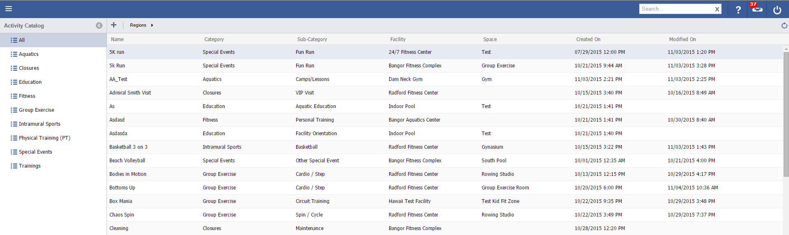This screenshot has height=235, width=789.
Task: Click the Category column header
Action: [214, 39]
